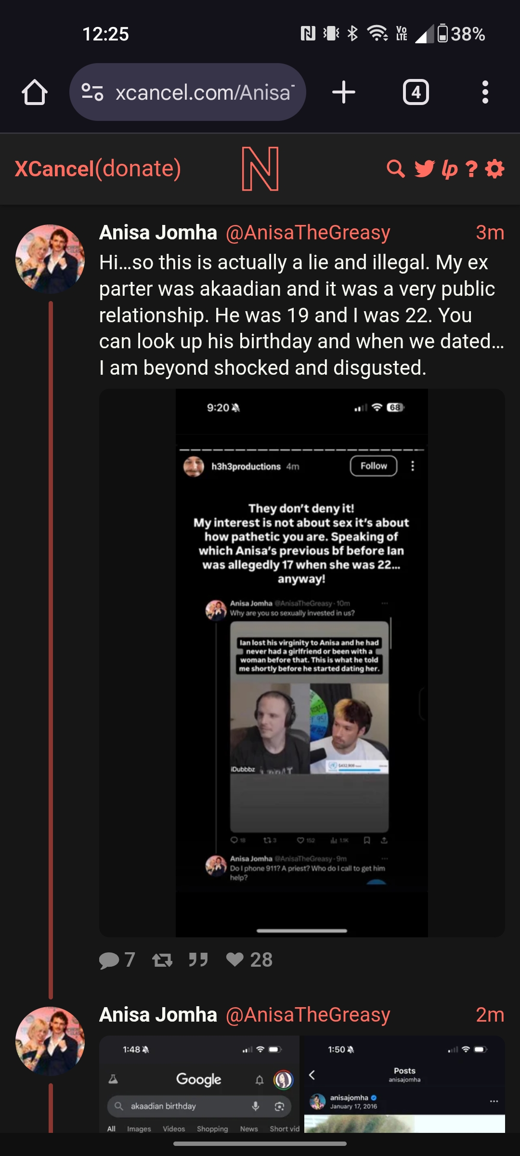
Task: Open the first tweet's 3m timestamp
Action: [x=490, y=233]
